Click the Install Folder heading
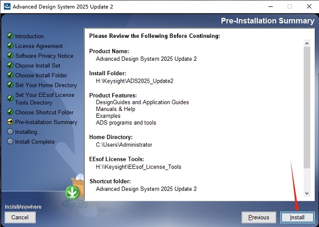This screenshot has height=227, width=319. tap(107, 74)
